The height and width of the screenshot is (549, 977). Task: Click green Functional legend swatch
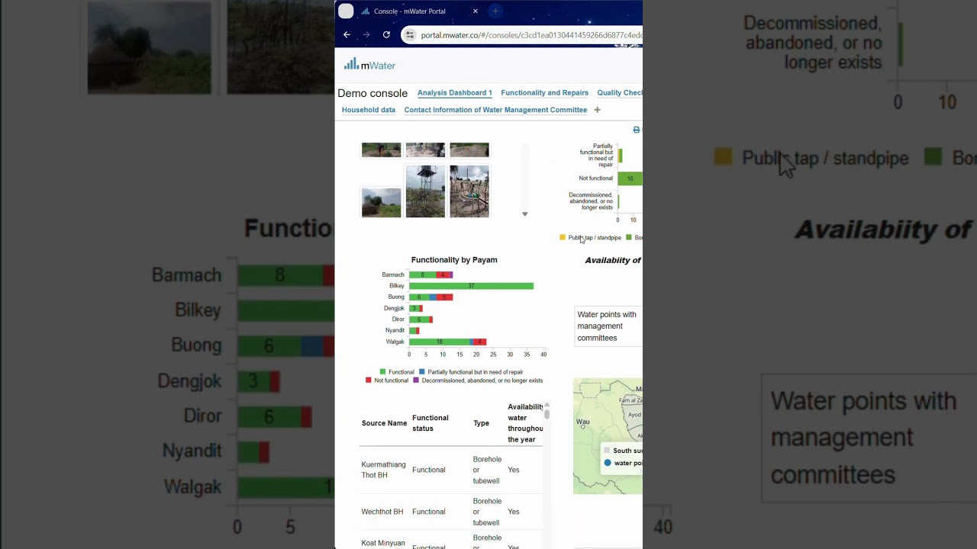point(383,372)
